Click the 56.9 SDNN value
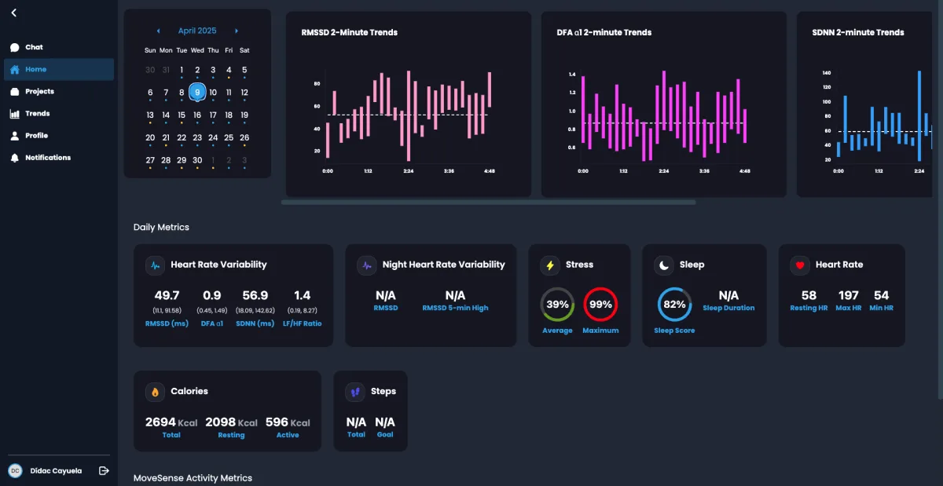Image resolution: width=943 pixels, height=486 pixels. coord(255,296)
